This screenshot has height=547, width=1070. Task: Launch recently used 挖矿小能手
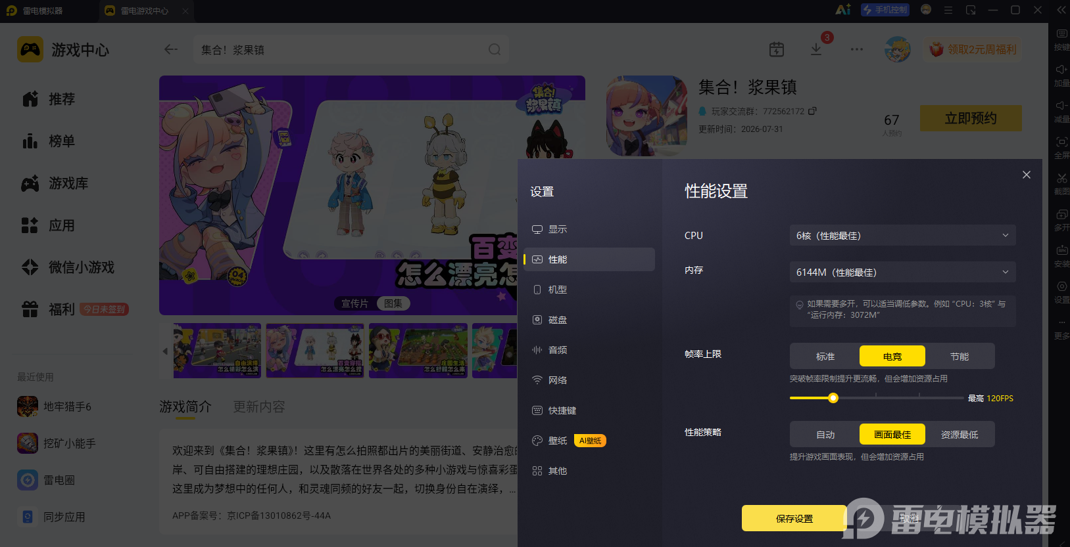pos(57,443)
